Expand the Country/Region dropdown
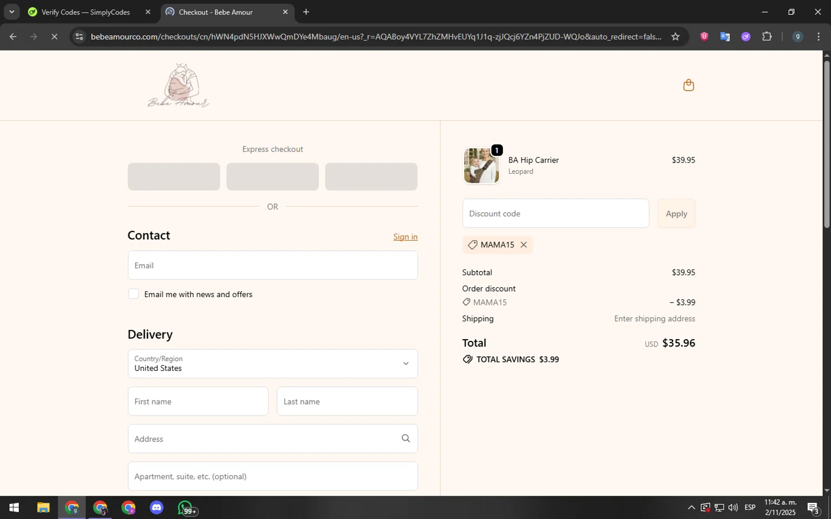 click(273, 364)
